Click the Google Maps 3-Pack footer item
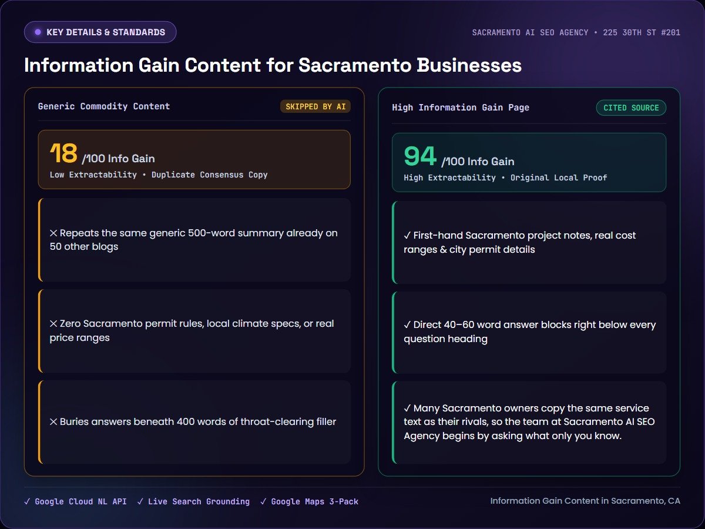This screenshot has width=705, height=529. (x=309, y=501)
